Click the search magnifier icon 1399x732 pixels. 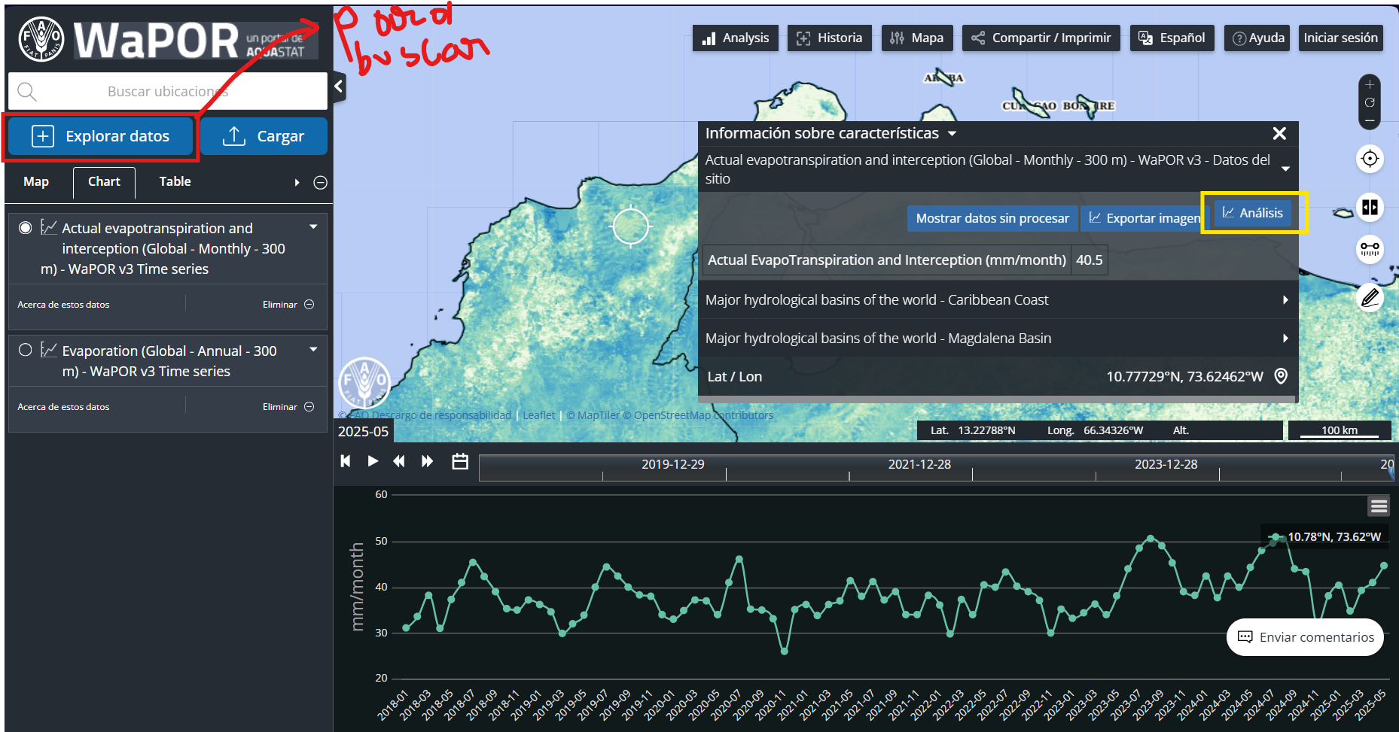coord(27,92)
